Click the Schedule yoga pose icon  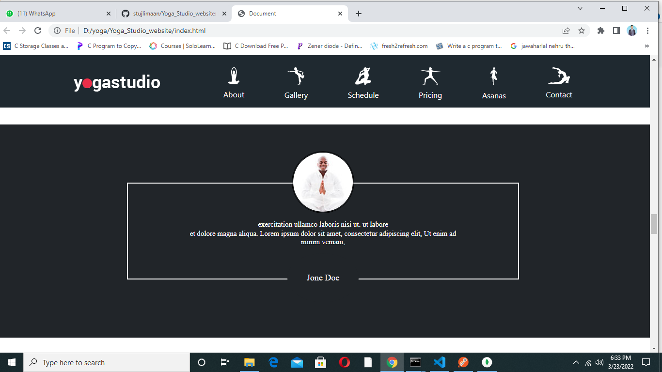363,77
